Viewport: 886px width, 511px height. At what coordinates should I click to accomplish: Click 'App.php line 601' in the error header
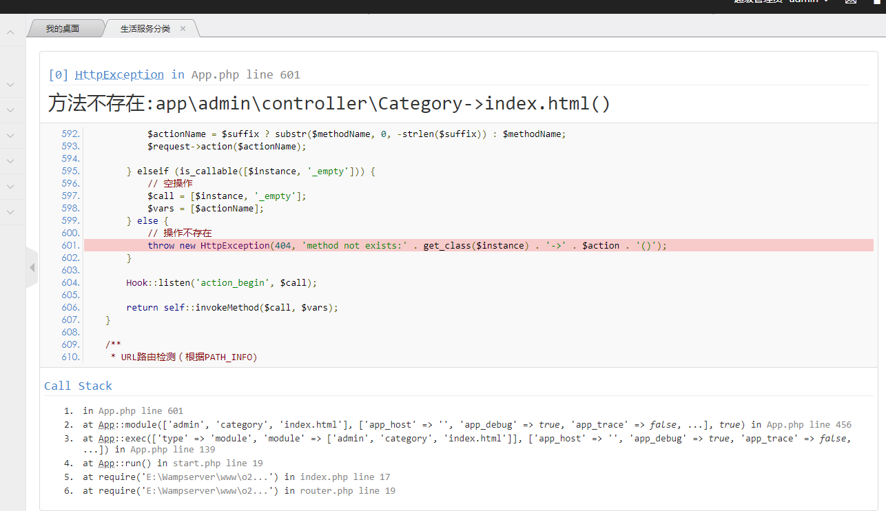[246, 74]
